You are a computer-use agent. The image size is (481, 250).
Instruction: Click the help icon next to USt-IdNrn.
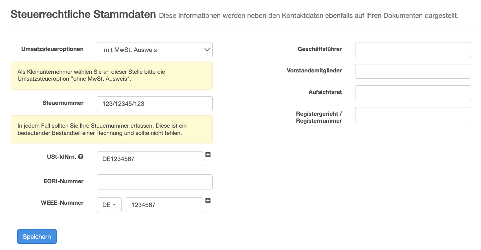80,157
